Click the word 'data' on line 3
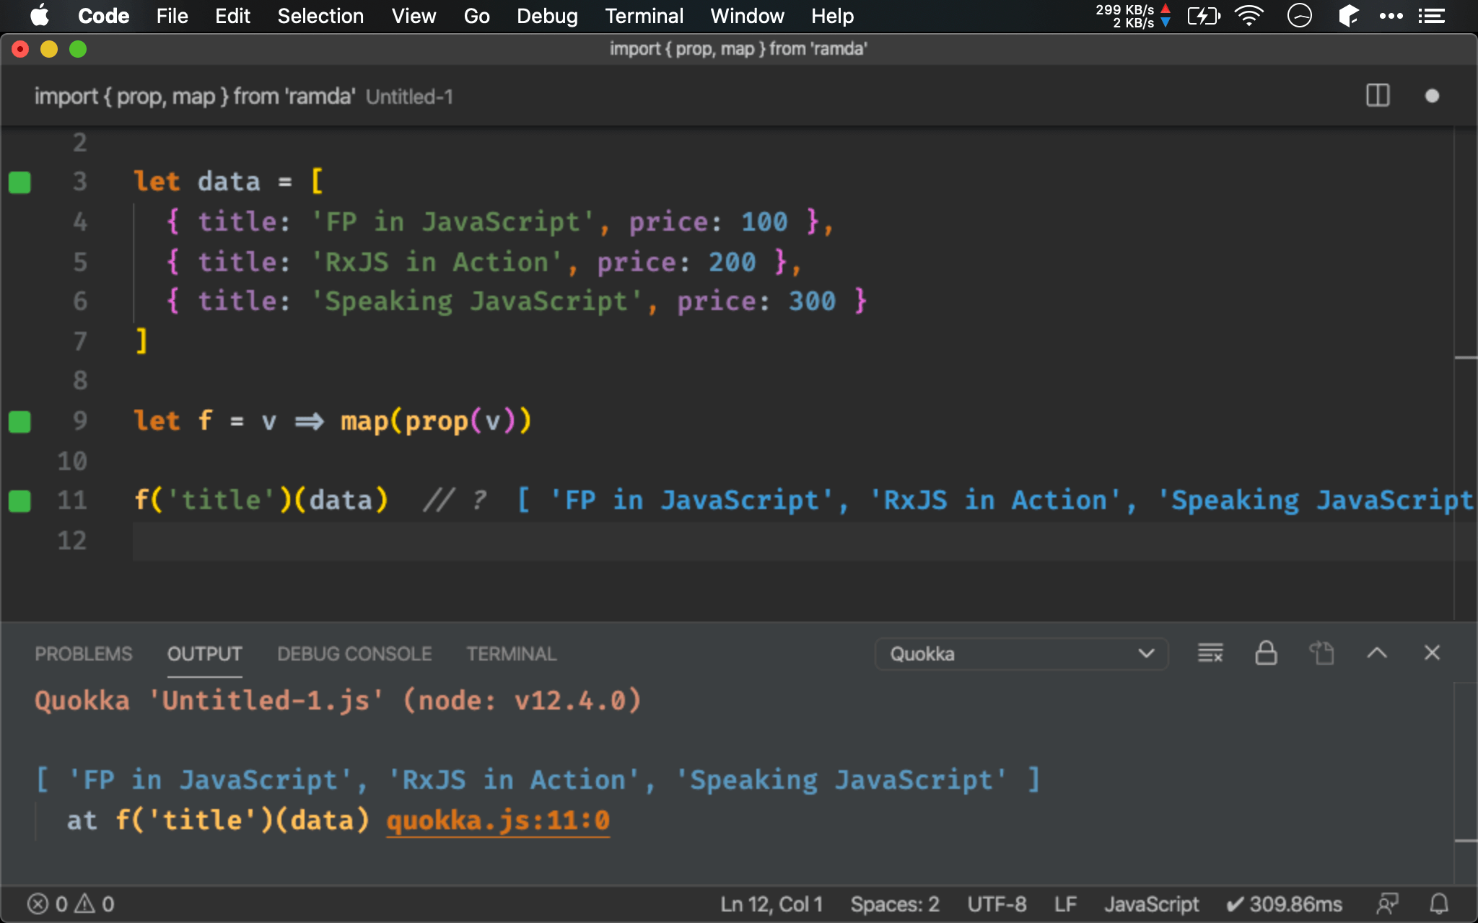This screenshot has height=923, width=1478. [229, 182]
